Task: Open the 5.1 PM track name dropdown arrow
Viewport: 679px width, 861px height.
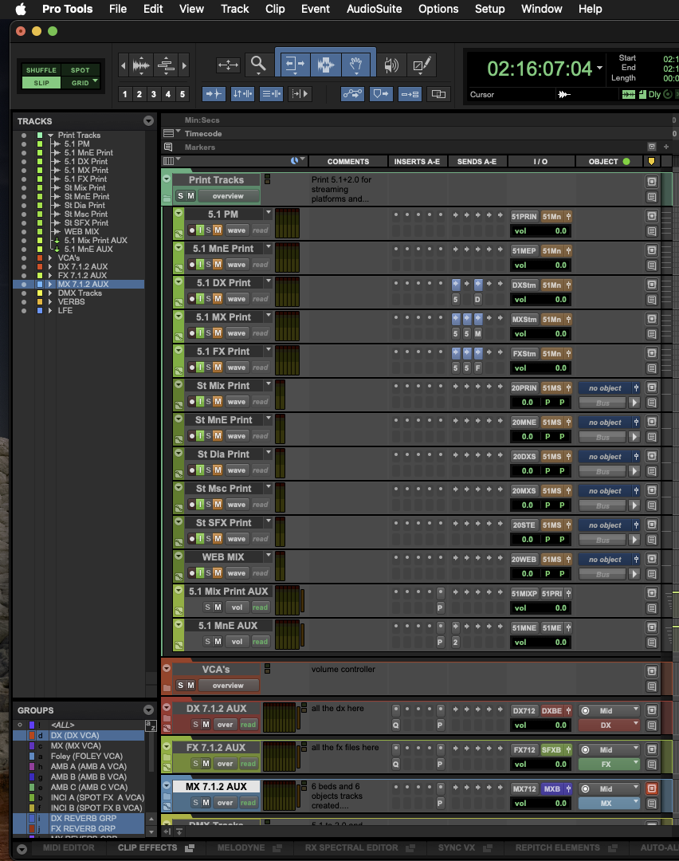Action: (x=269, y=213)
